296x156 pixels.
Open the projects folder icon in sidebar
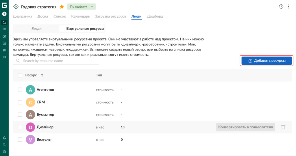(x=4, y=23)
